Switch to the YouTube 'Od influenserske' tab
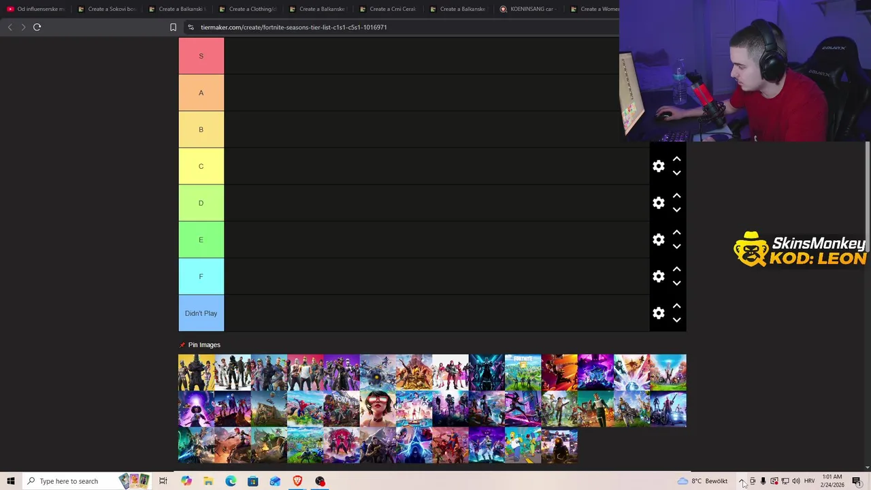Image resolution: width=871 pixels, height=490 pixels. (36, 9)
